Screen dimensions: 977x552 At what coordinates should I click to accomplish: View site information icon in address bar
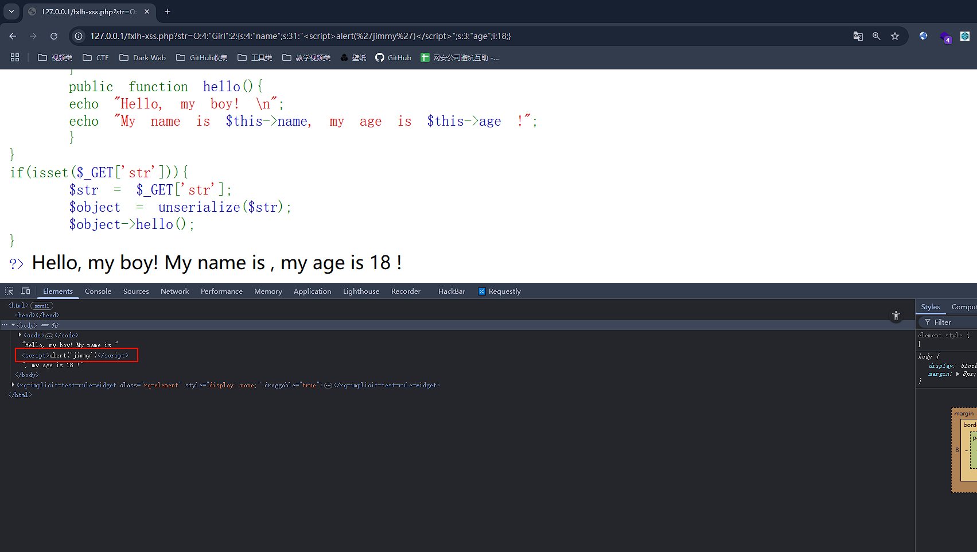79,36
